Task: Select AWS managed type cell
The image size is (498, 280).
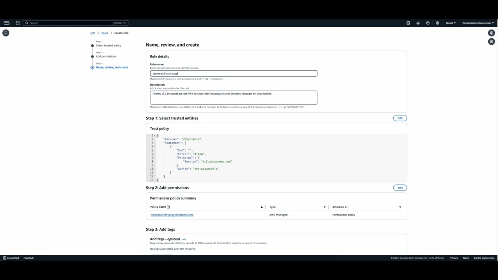Action: click(278, 215)
